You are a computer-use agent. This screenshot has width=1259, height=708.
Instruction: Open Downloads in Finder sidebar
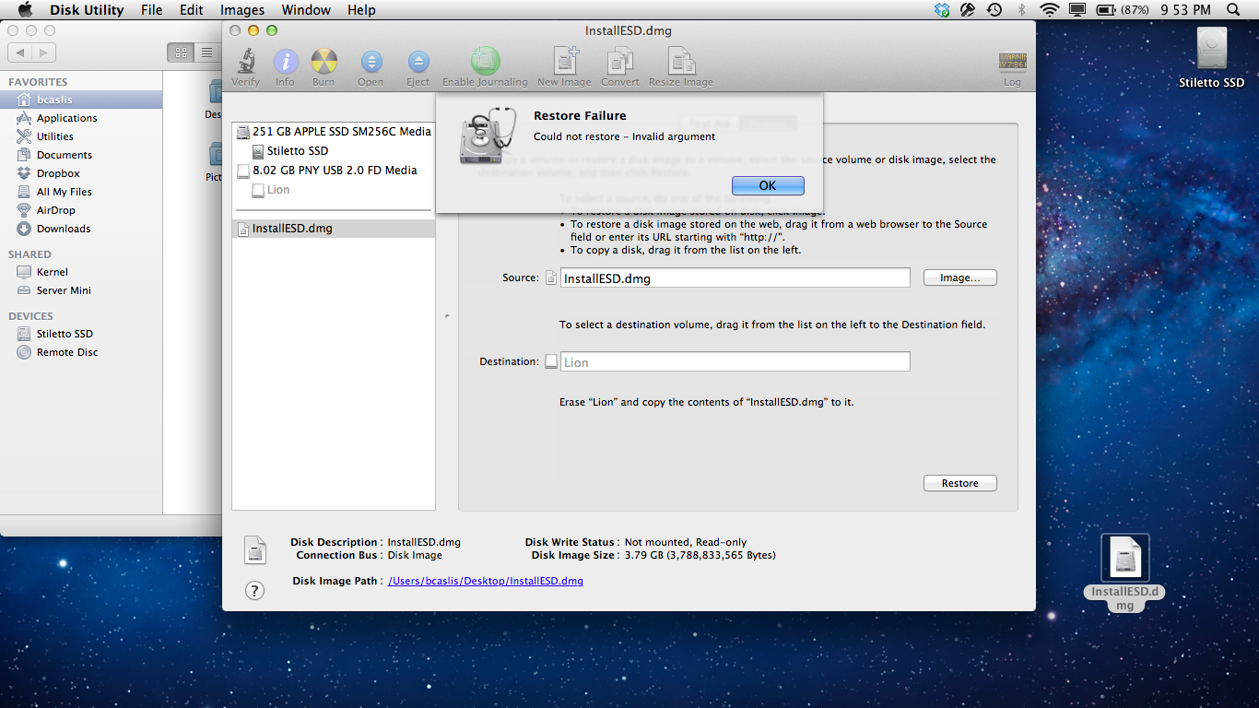(x=81, y=229)
